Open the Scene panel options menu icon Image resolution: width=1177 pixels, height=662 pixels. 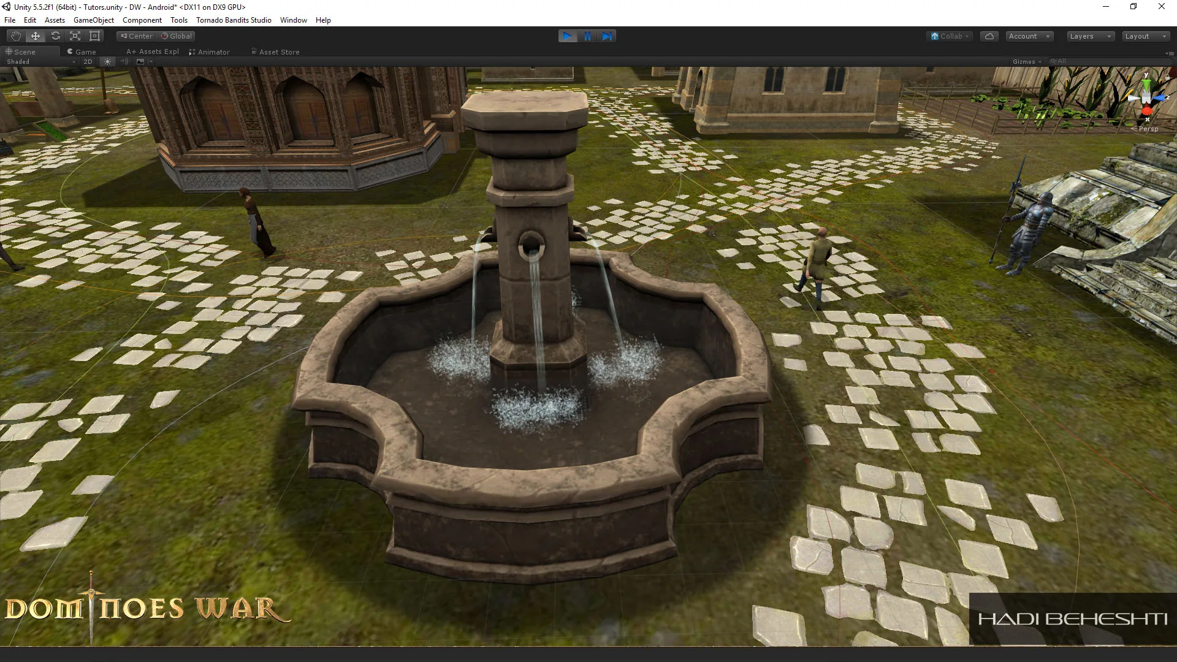click(1170, 53)
